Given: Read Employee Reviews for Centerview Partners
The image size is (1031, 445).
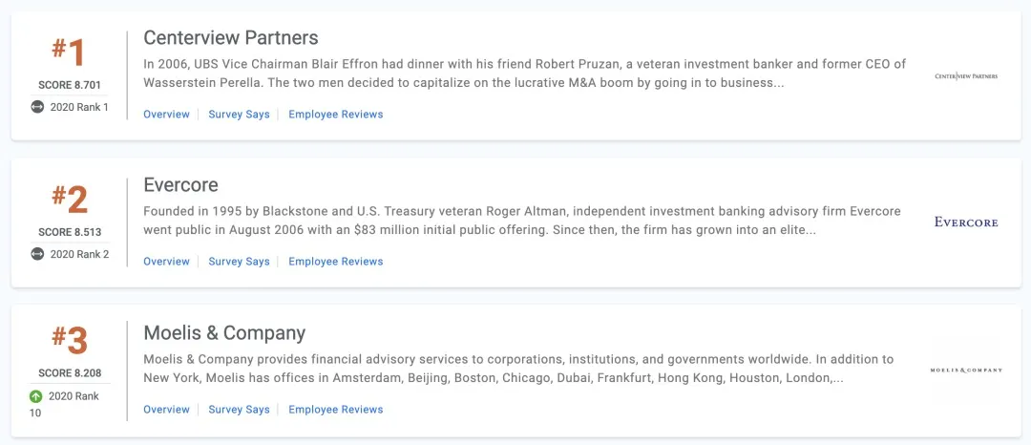Looking at the screenshot, I should pyautogui.click(x=336, y=115).
